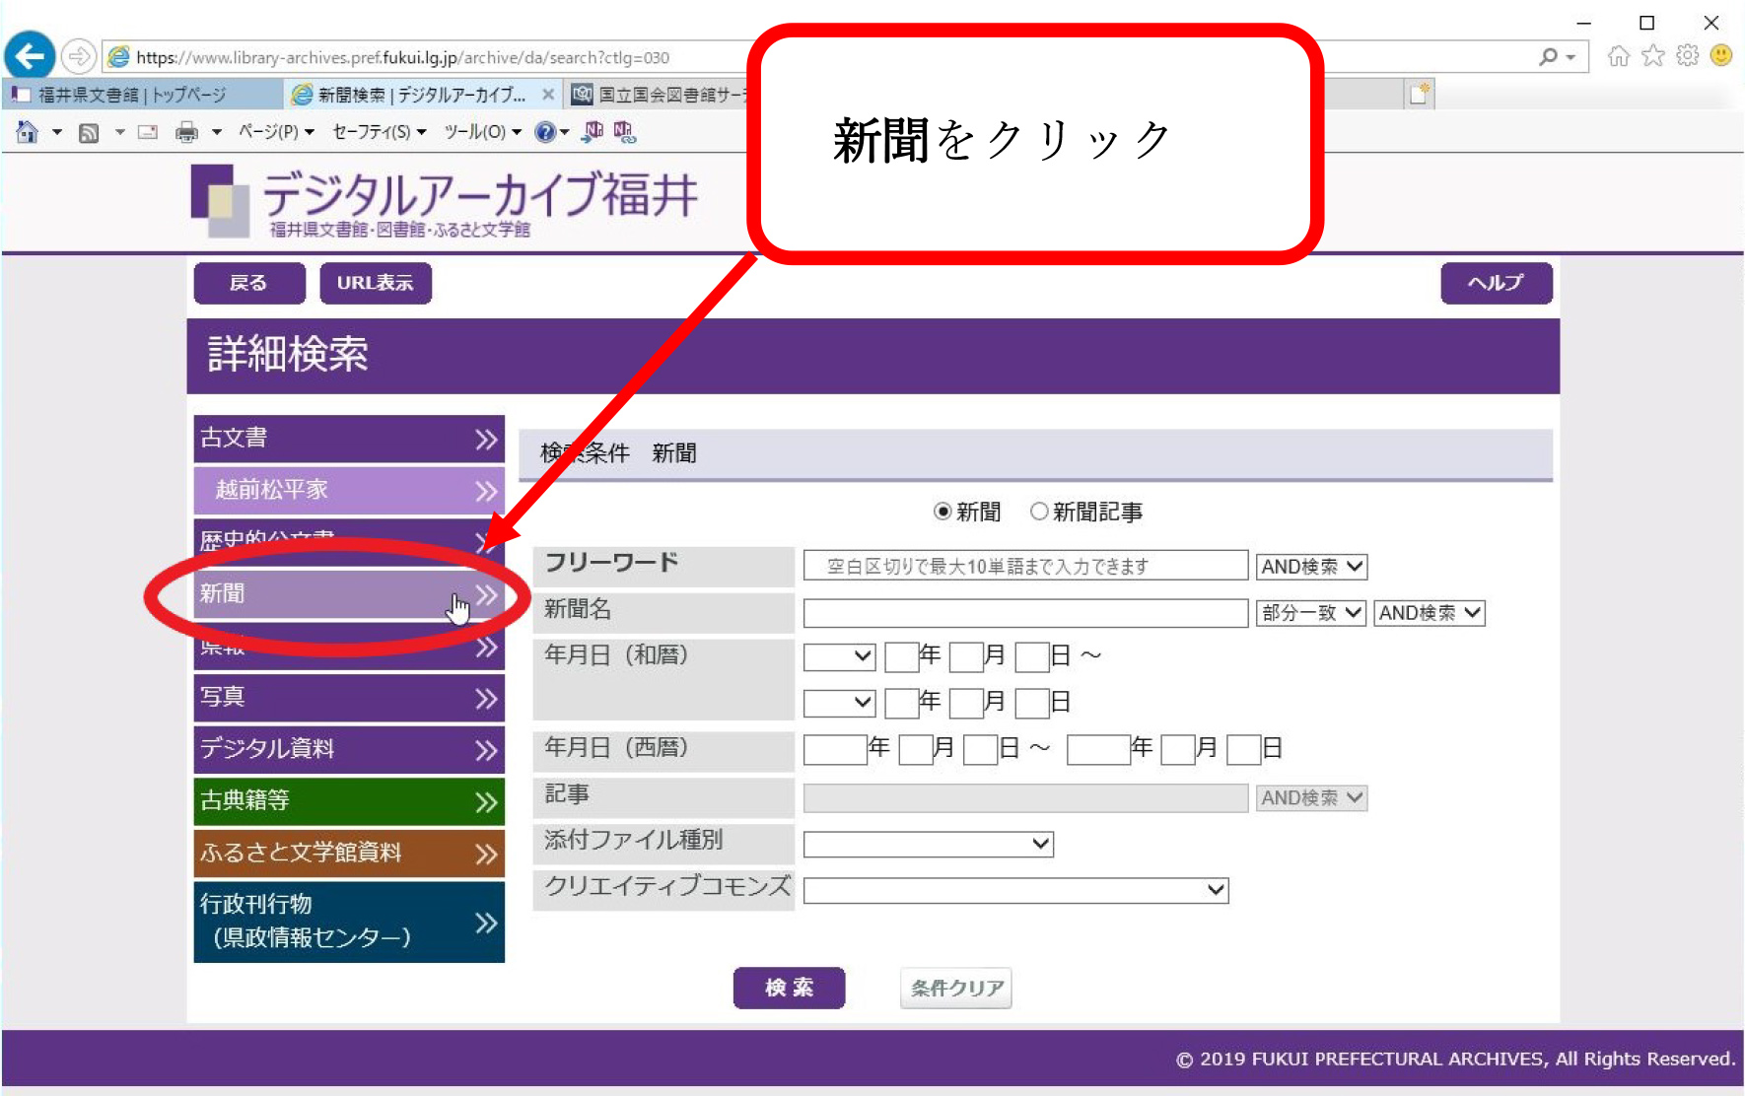Open the 添付ファイル種別 dropdown
The height and width of the screenshot is (1096, 1745).
click(x=929, y=844)
